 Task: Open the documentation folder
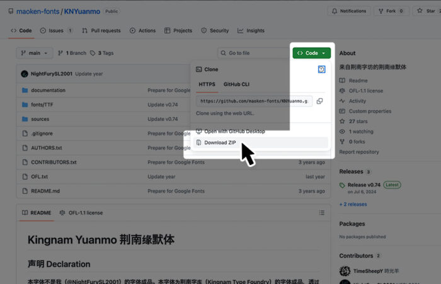(x=48, y=90)
